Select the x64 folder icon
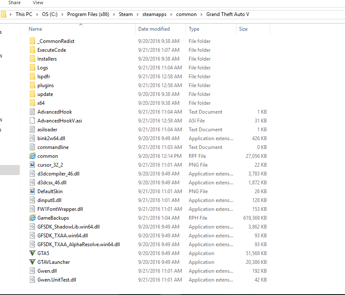The width and height of the screenshot is (345, 295). pos(32,103)
